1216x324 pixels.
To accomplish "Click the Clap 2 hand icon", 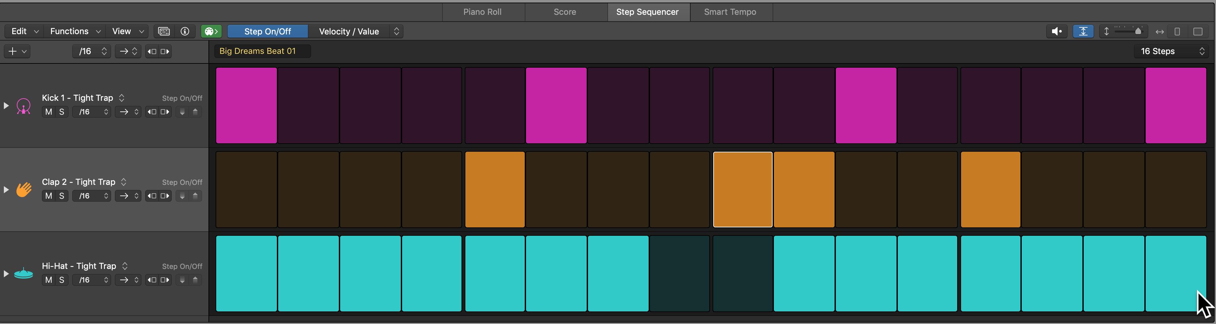I will click(x=24, y=189).
